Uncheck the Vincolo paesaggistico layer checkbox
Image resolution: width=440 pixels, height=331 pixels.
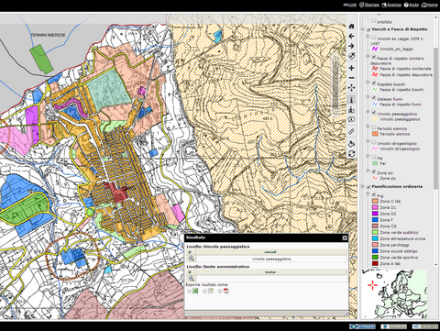pyautogui.click(x=374, y=112)
